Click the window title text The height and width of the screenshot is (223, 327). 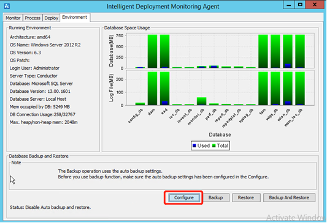click(x=163, y=7)
